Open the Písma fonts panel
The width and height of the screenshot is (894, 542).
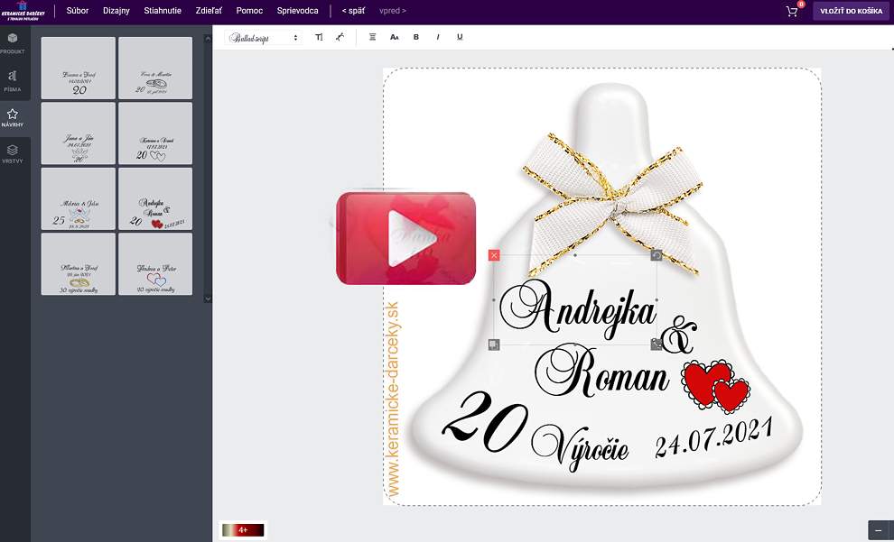click(x=13, y=81)
